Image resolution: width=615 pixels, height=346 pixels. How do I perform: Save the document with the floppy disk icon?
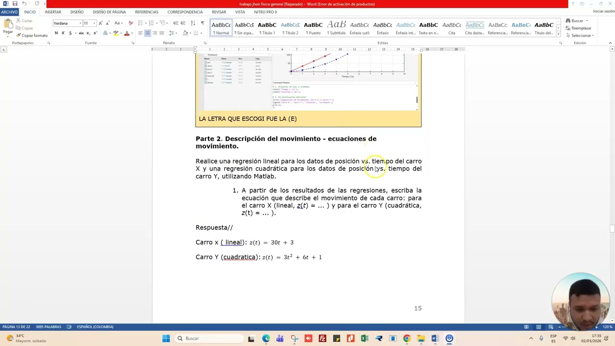[15, 4]
